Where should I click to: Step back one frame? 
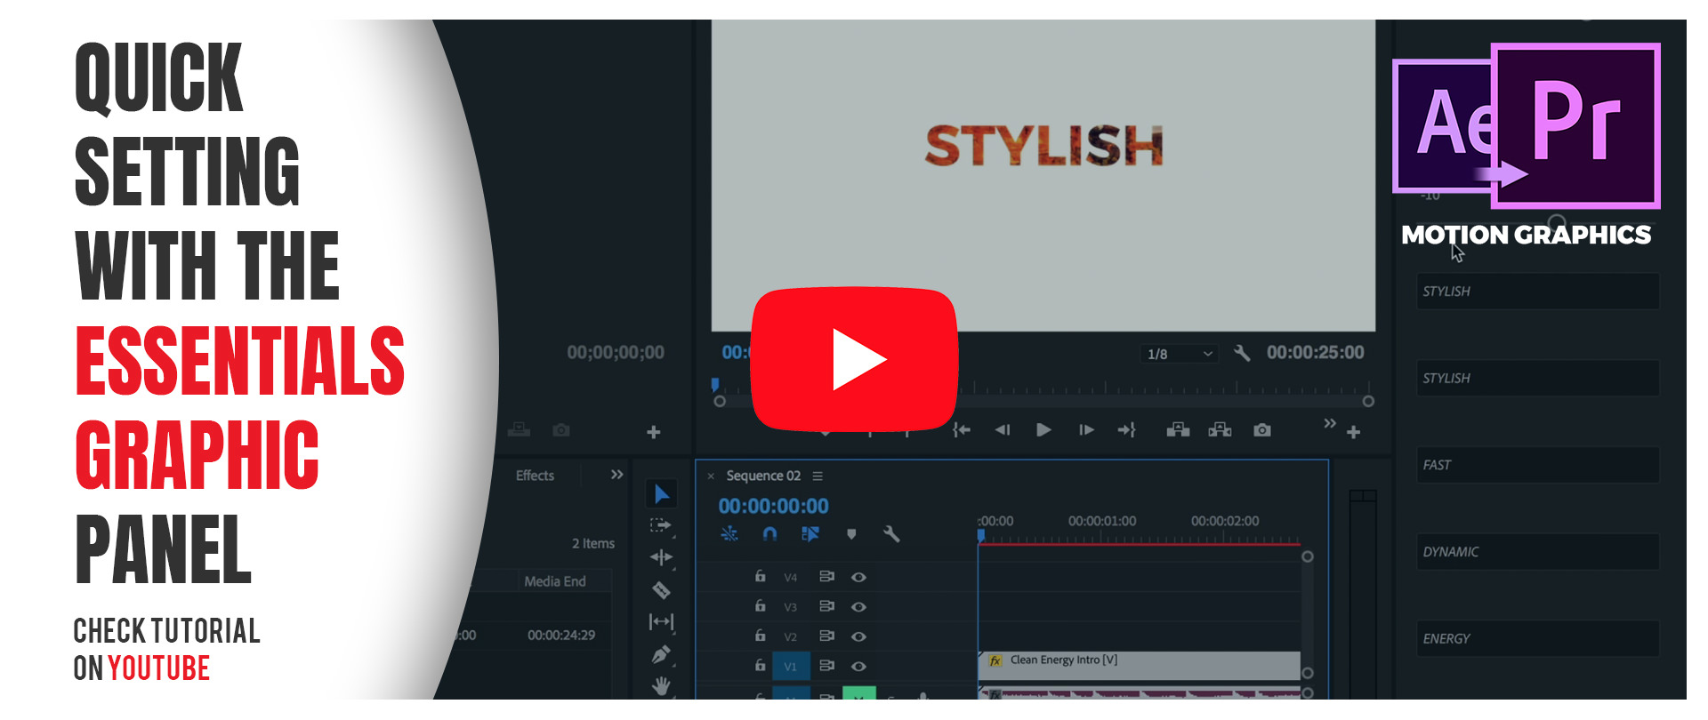click(x=1003, y=430)
